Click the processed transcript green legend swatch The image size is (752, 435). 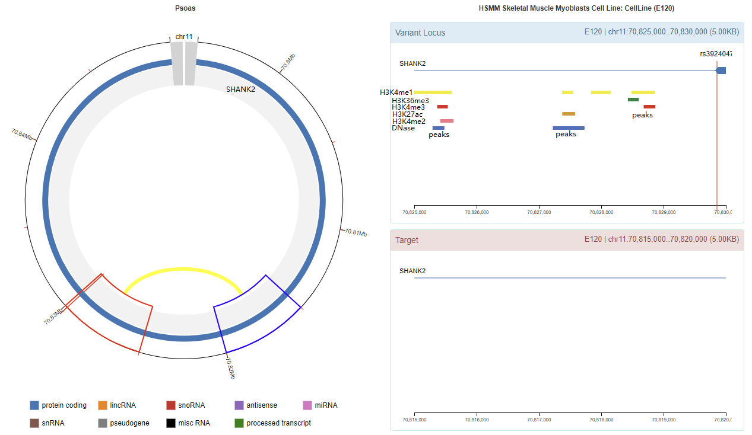click(239, 423)
